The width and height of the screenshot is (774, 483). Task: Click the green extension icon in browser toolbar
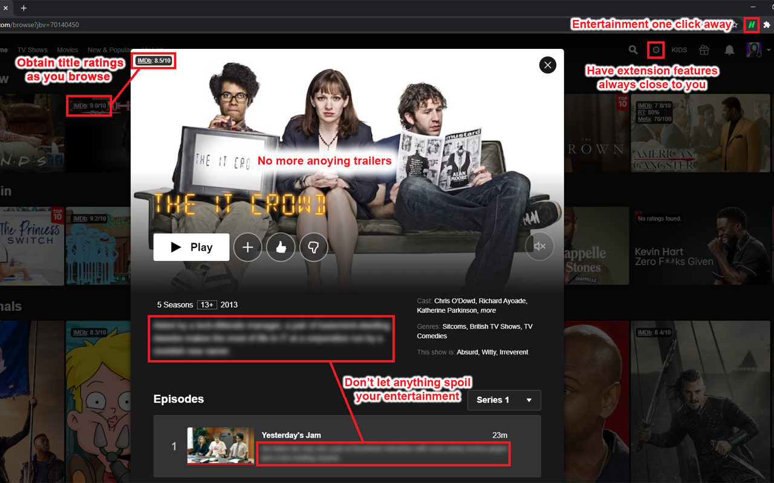pos(750,25)
